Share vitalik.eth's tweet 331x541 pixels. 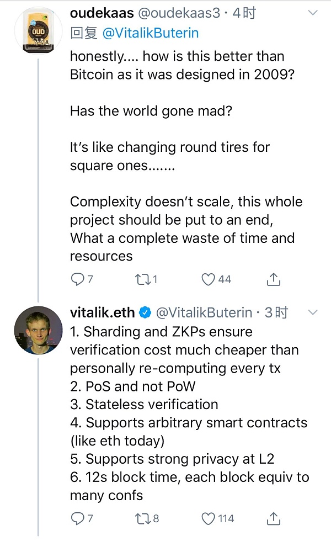[273, 518]
